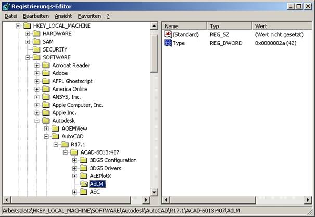Click the Adobe folder icon
The image size is (315, 217).
point(46,73)
